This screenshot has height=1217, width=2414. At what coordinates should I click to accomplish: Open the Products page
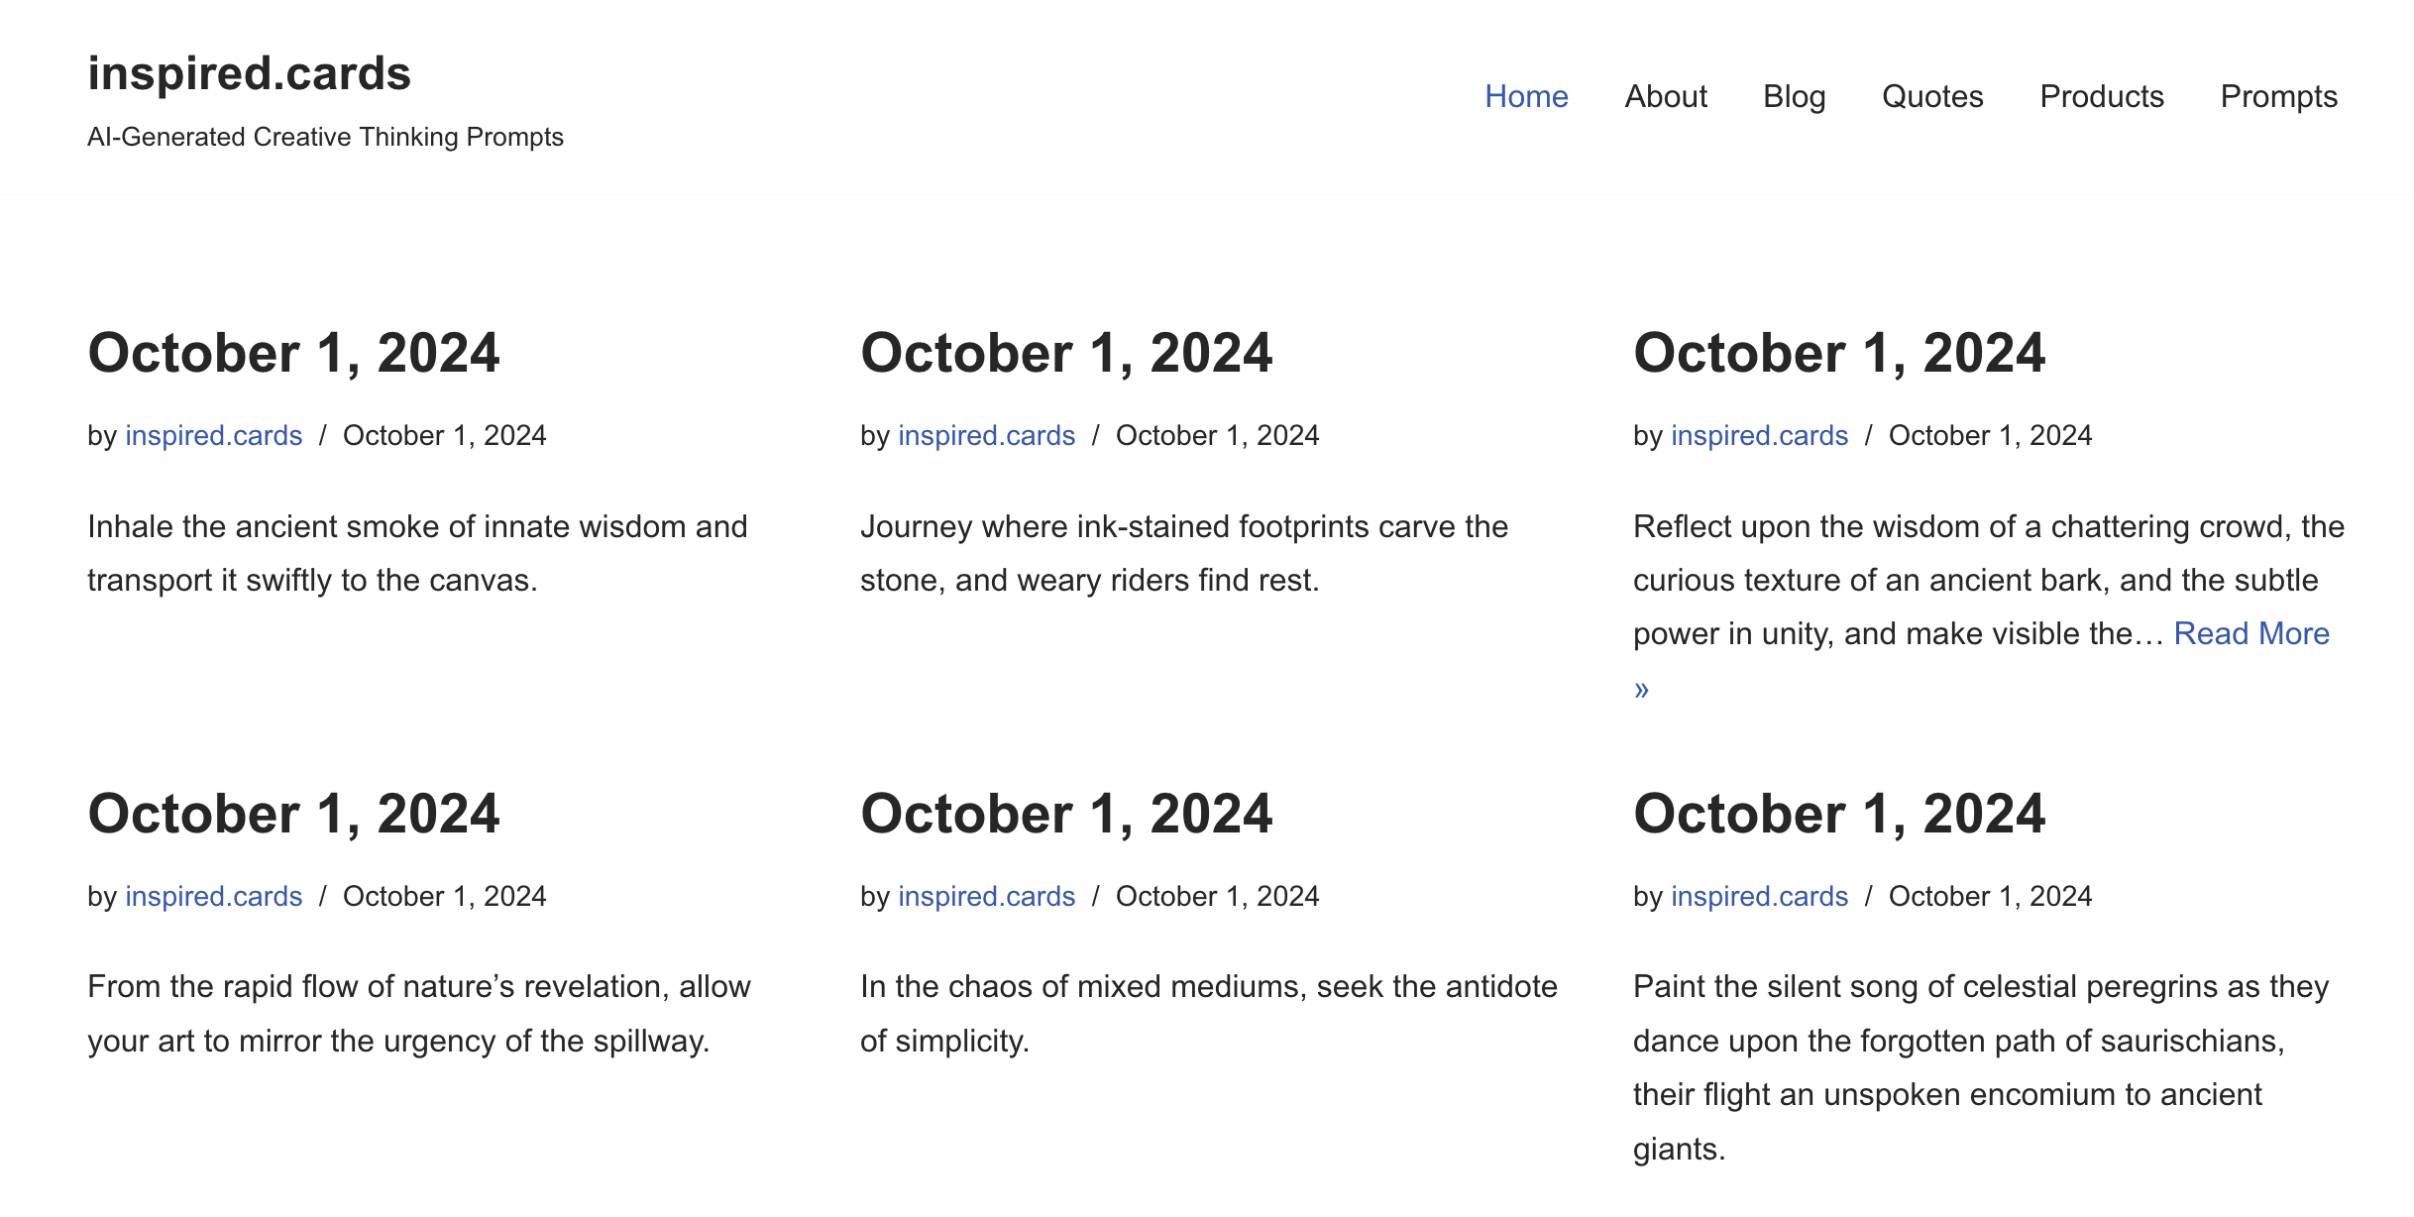(x=2102, y=96)
